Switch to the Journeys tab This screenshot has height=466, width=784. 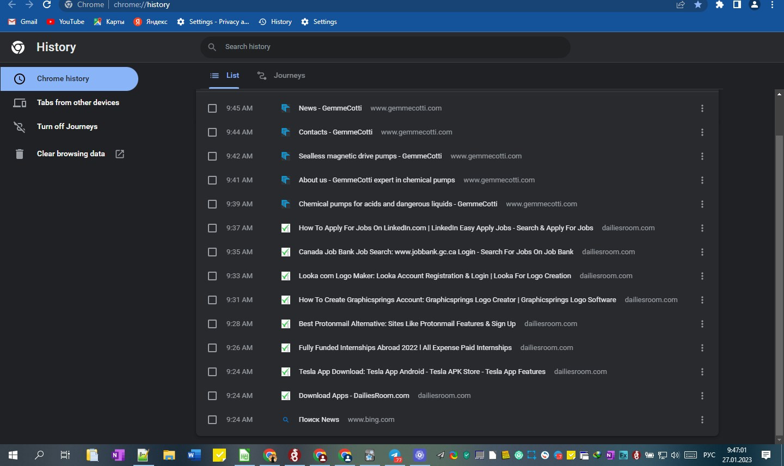click(281, 76)
